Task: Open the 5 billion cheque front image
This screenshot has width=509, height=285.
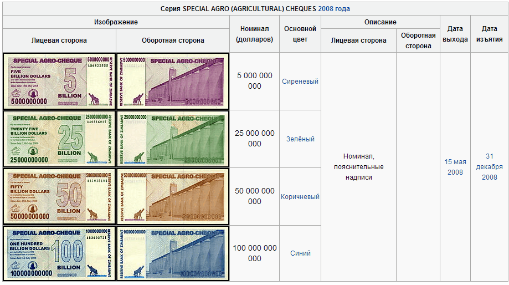Action: (59, 82)
